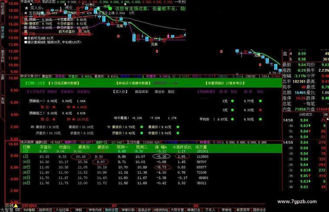Click the 2010/04 date on the timeline
Image resolution: width=329 pixels, height=212 pixels.
[29, 206]
